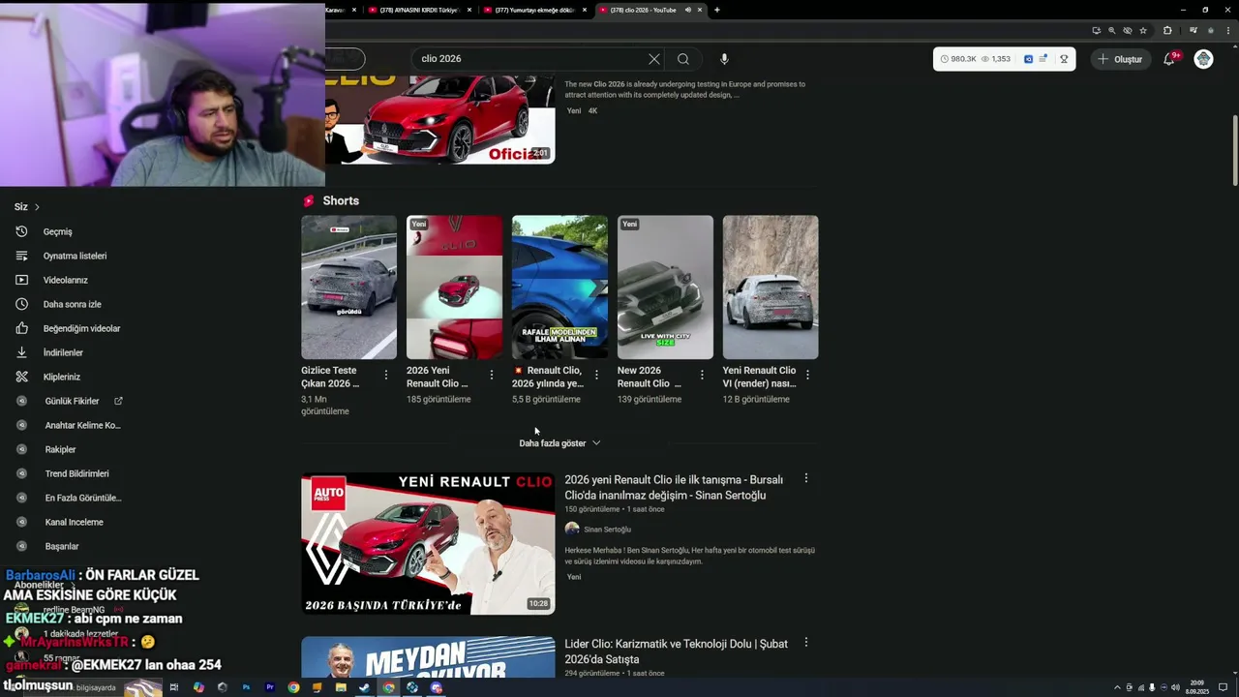Open the Chrome zoom magnifier icon

[1112, 31]
